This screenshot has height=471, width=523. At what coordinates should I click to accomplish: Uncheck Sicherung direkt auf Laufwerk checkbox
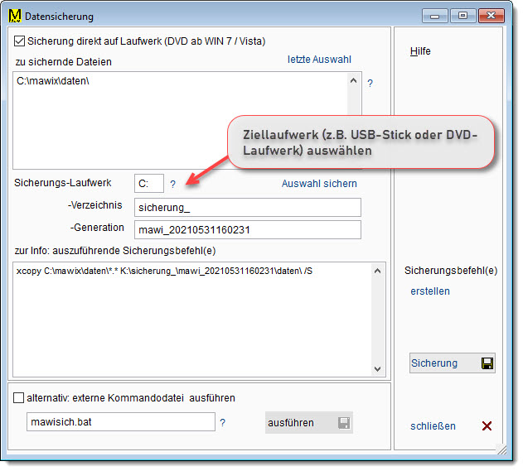[x=21, y=41]
